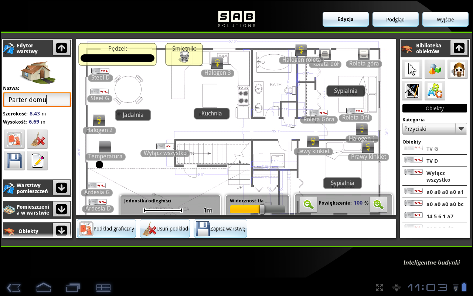
Task: Select Wyłącz wszystko in the Obiekty list
Action: pos(435,176)
